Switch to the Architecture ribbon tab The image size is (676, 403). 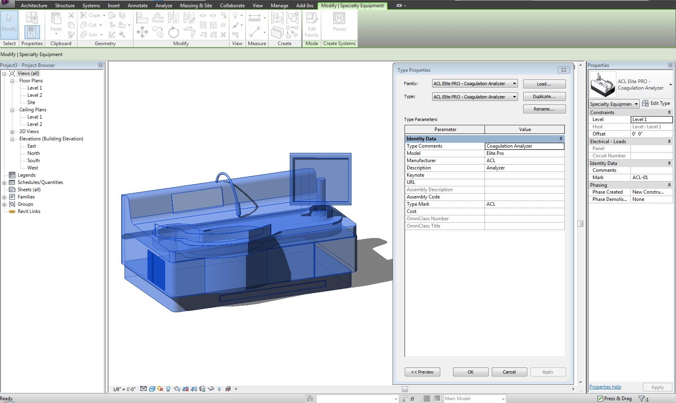[34, 5]
